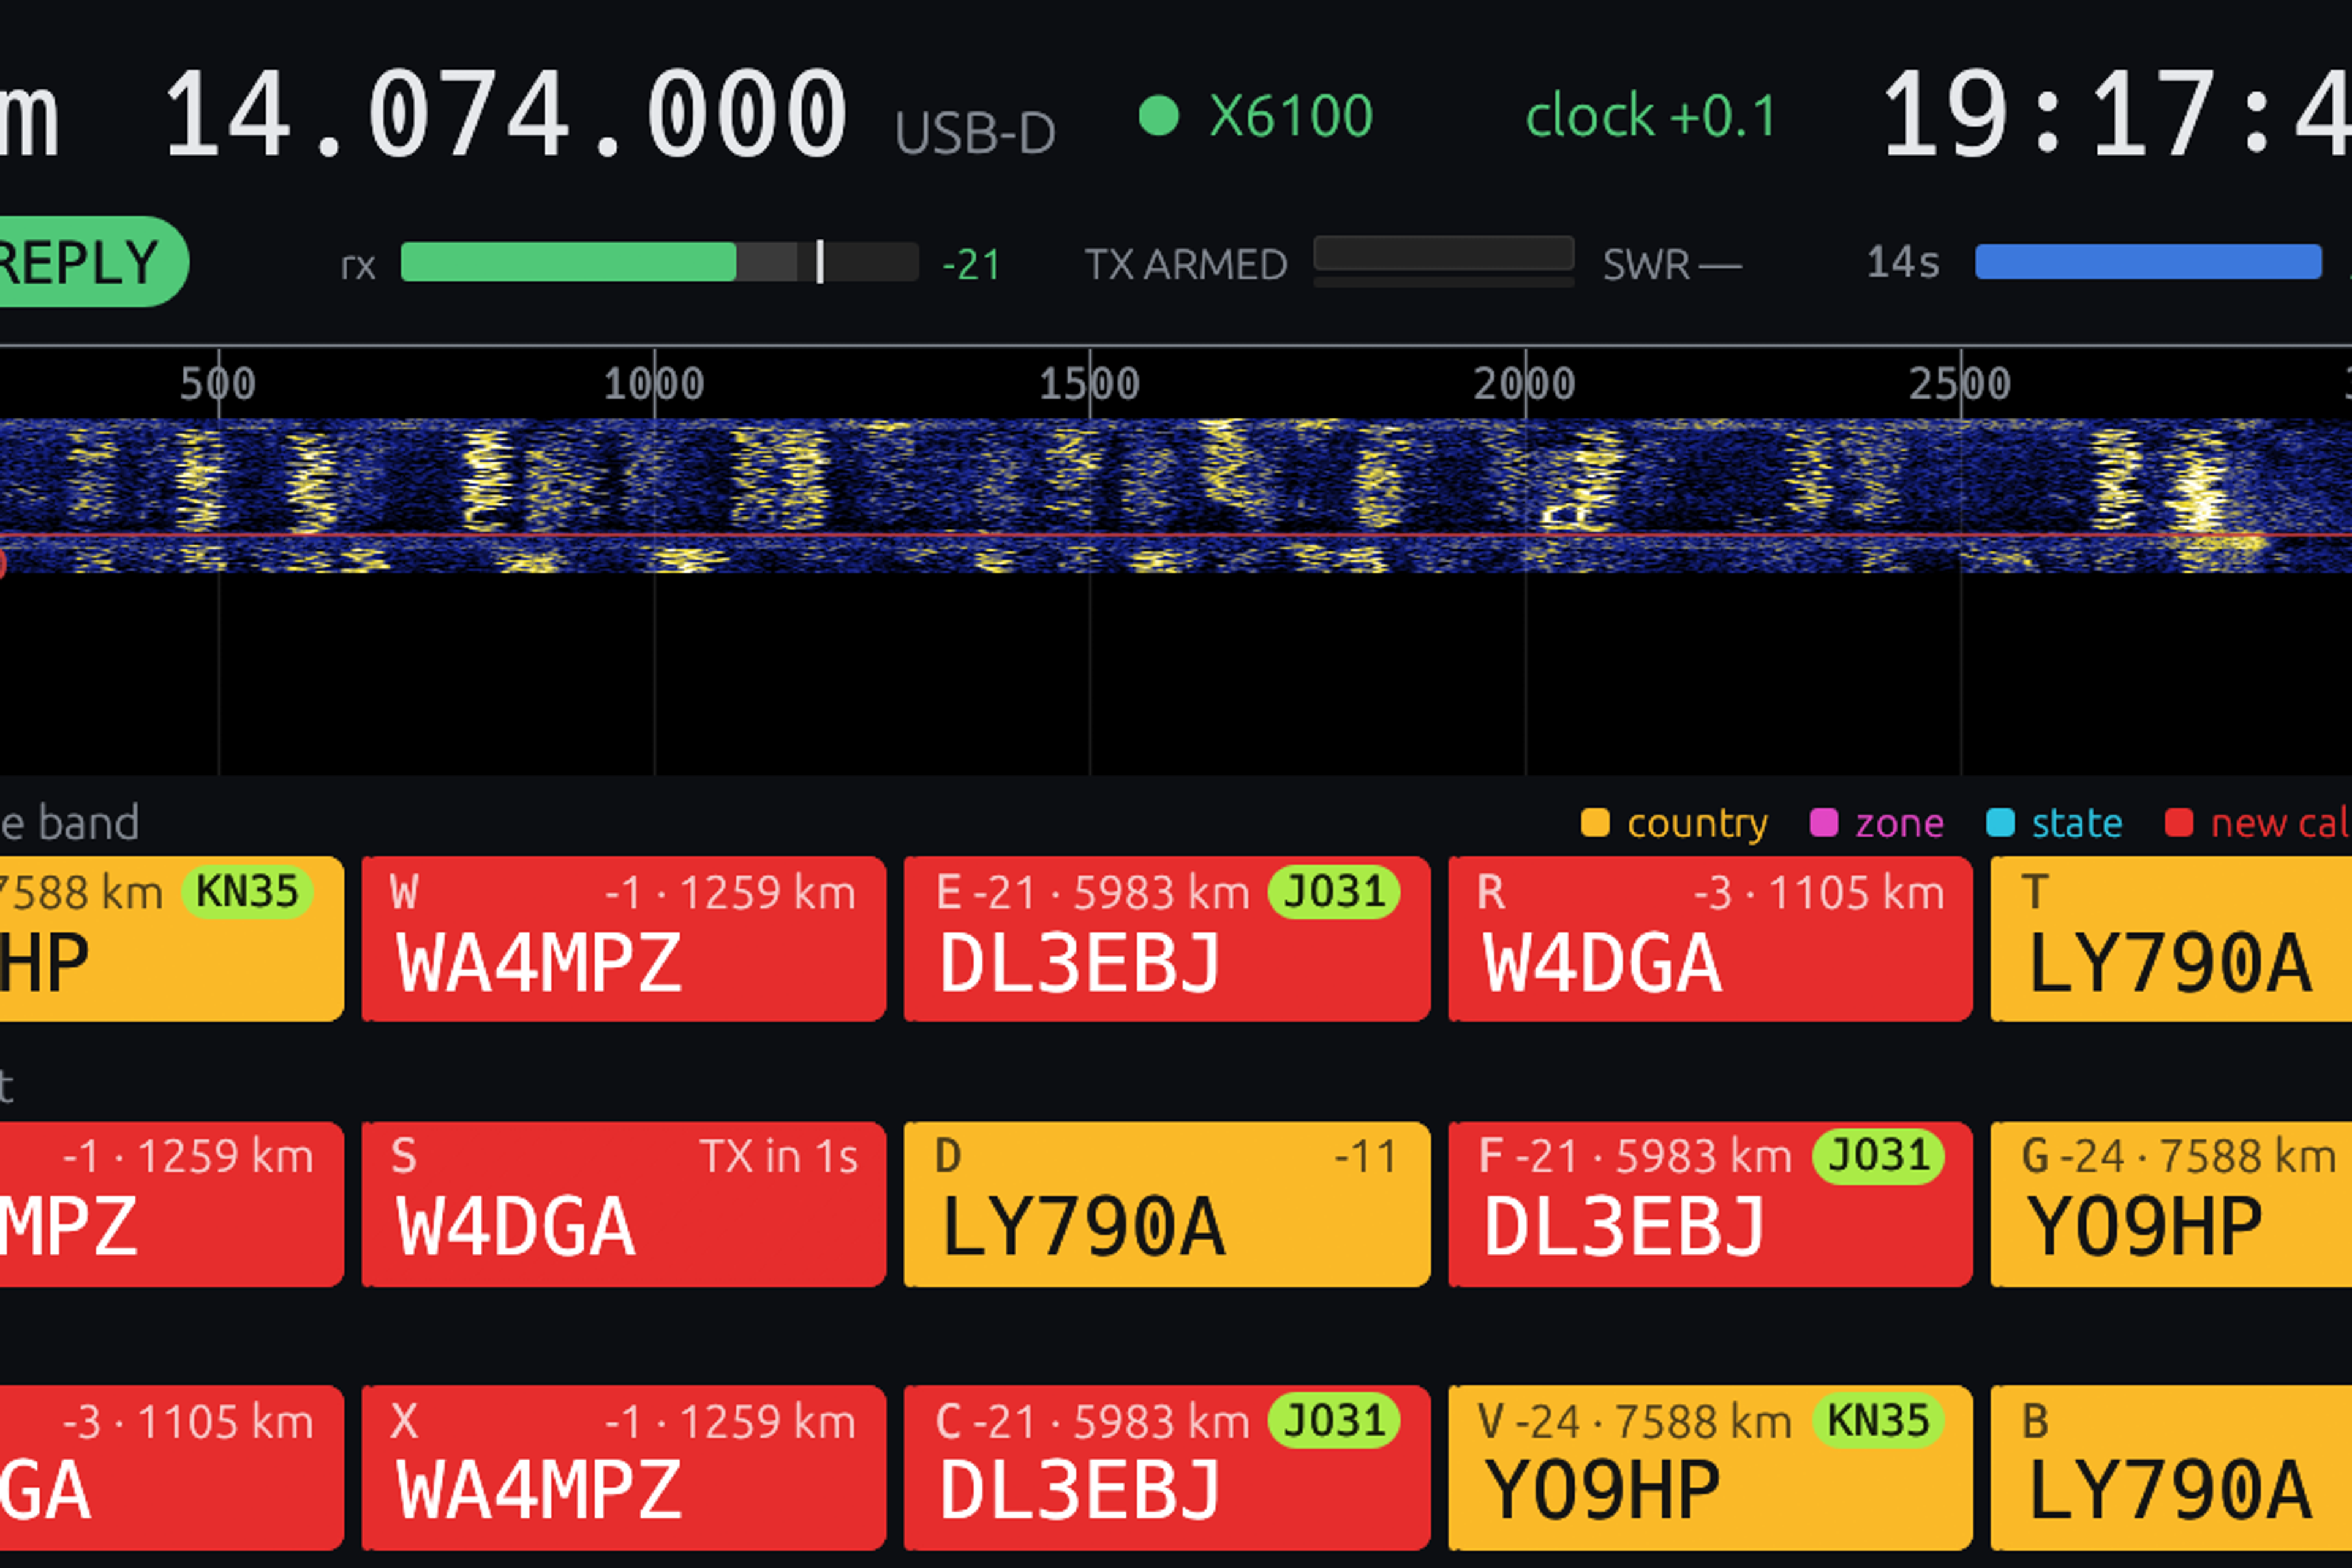Click the waterfall at 1500 Hz
This screenshot has width=2352, height=1568.
click(1090, 495)
